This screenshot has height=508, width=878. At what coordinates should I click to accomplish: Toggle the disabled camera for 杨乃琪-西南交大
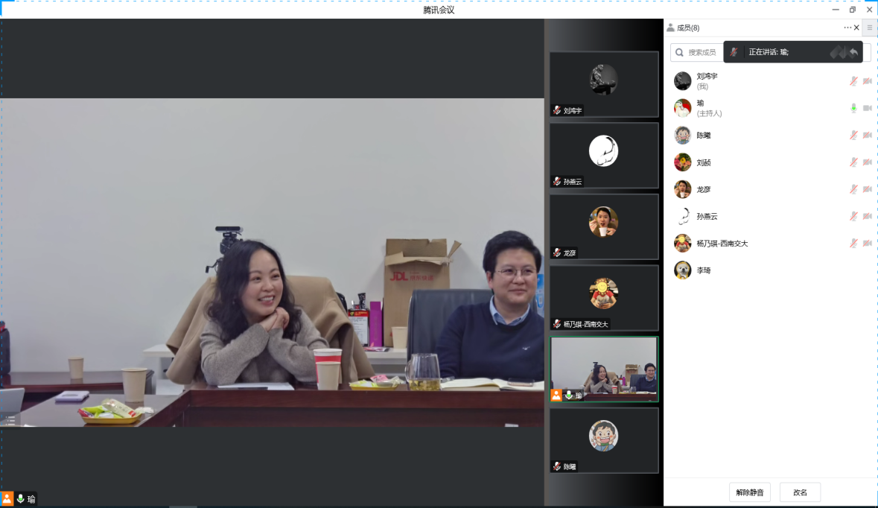[867, 243]
